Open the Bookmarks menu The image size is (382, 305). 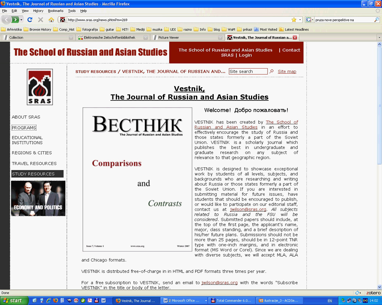click(x=55, y=11)
